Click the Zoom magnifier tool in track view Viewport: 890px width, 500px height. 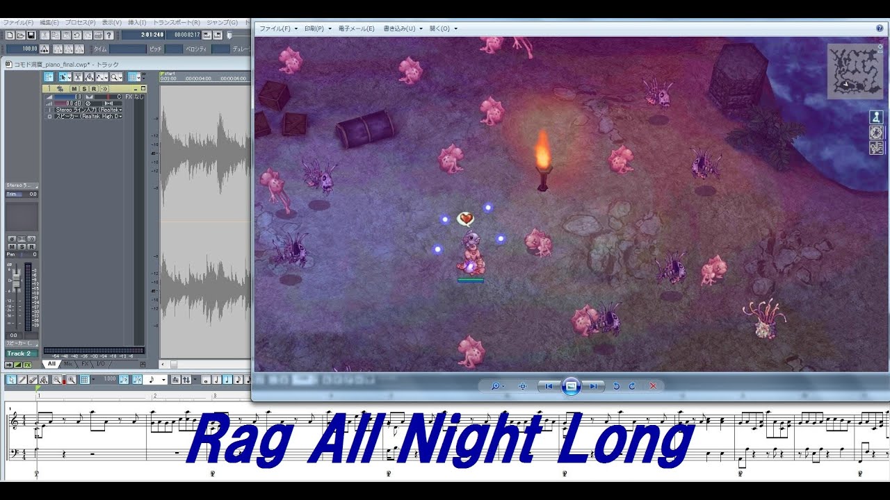(113, 77)
